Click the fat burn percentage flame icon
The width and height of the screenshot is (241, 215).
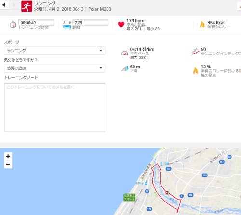195,71
